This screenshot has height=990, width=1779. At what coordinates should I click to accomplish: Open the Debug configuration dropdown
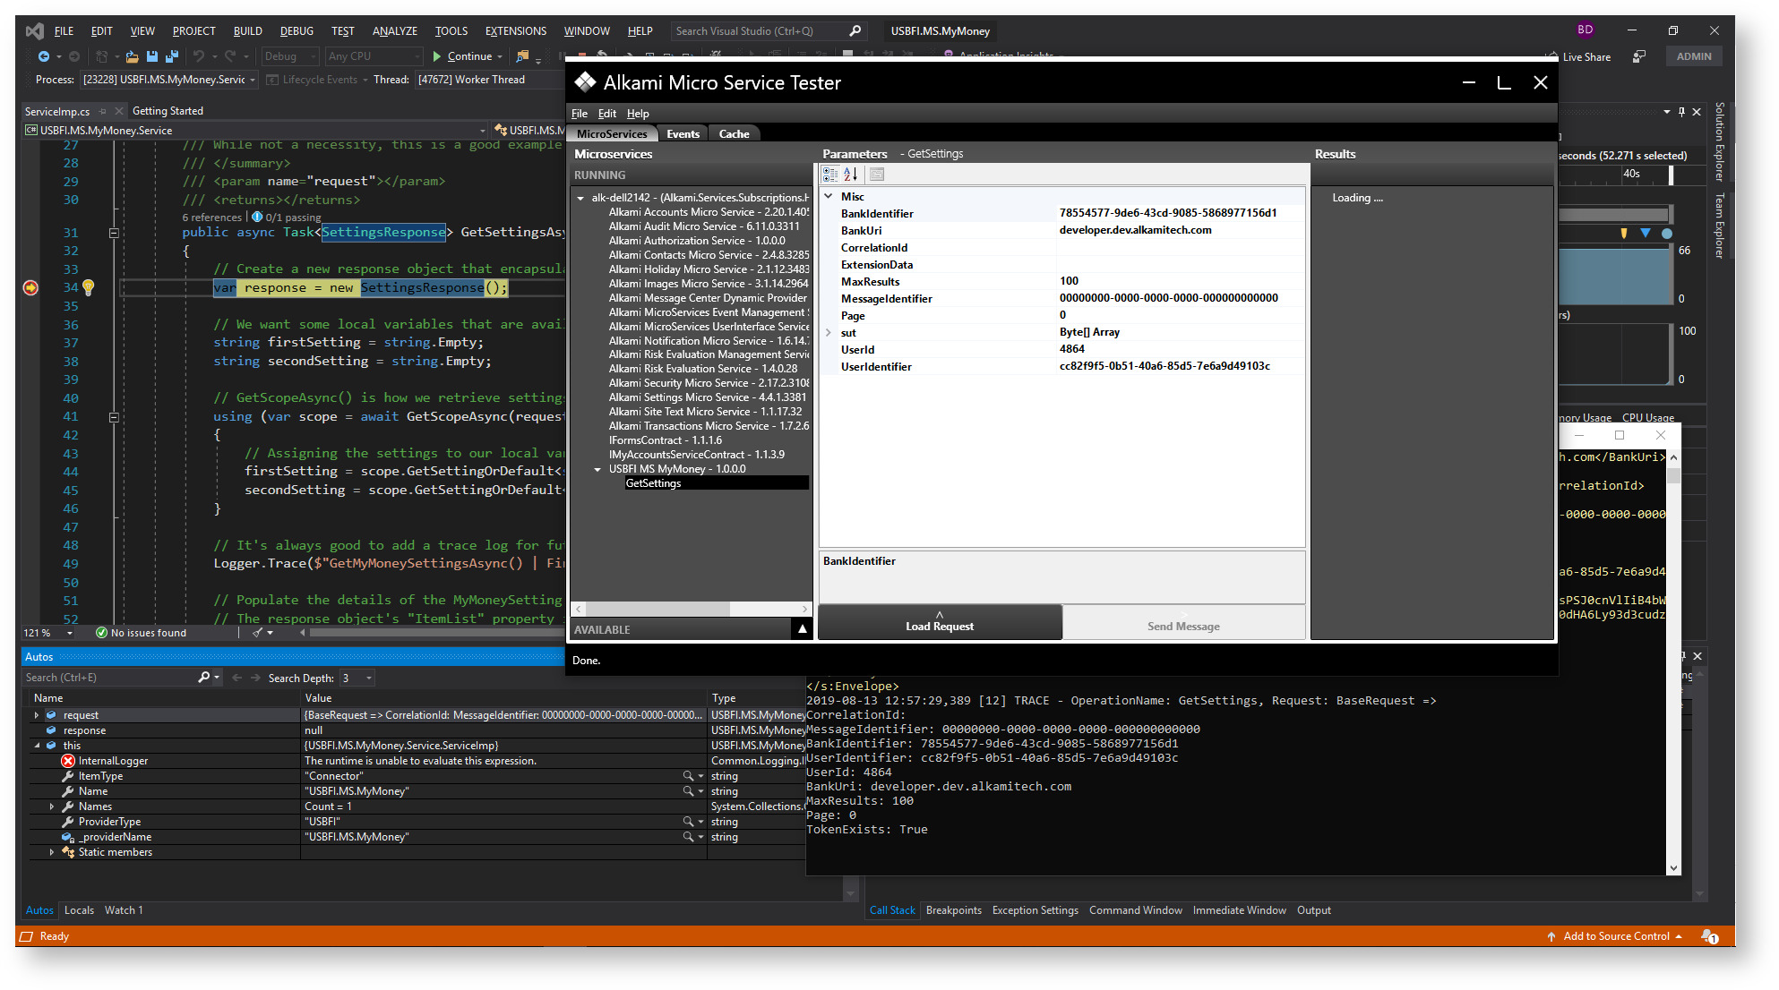289,56
